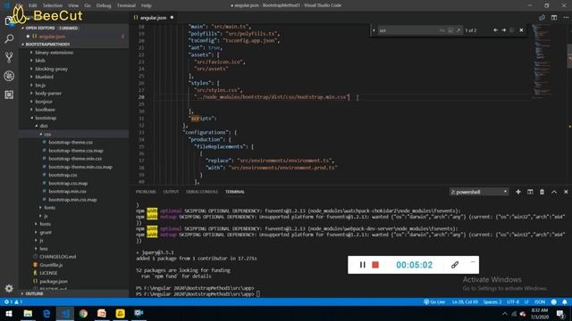Kill terminal with trash icon

(x=542, y=192)
